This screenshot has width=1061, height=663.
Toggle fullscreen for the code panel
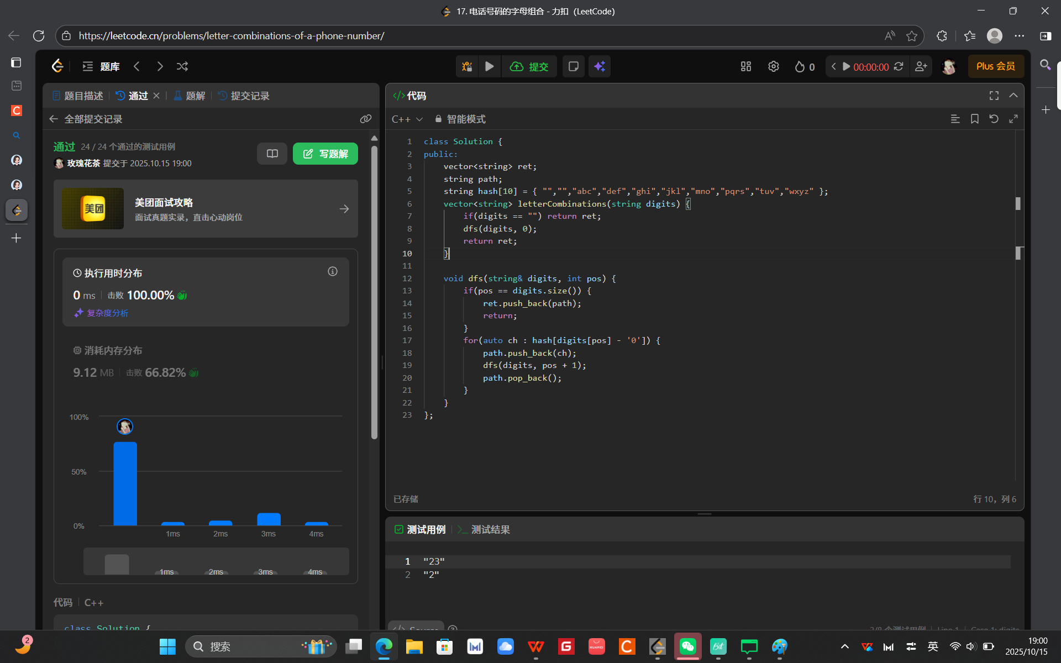pos(994,96)
